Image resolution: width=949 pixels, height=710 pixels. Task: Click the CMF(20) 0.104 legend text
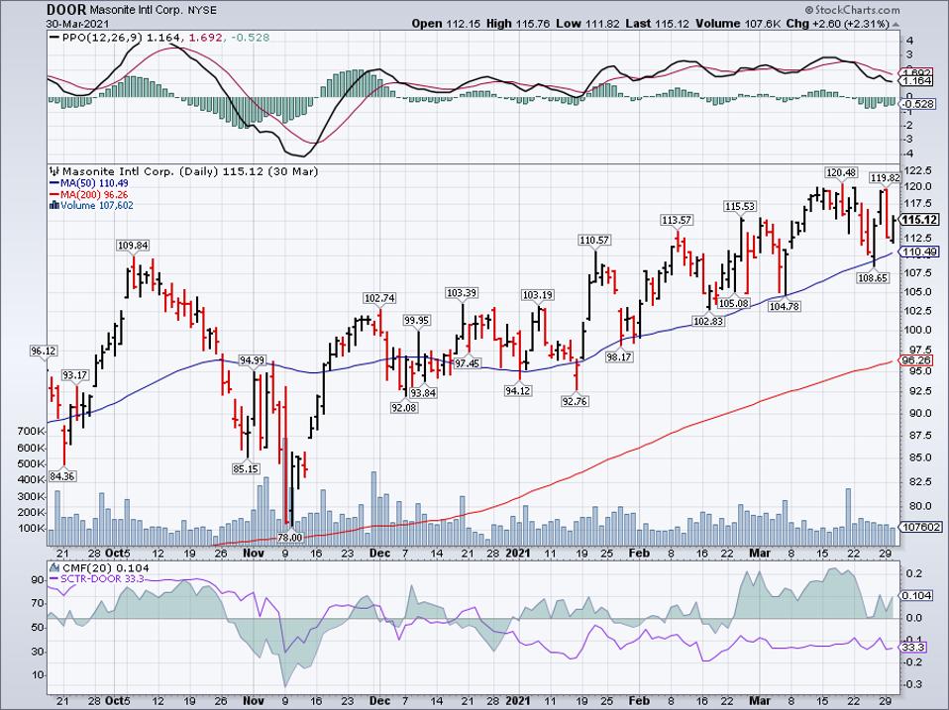[105, 567]
